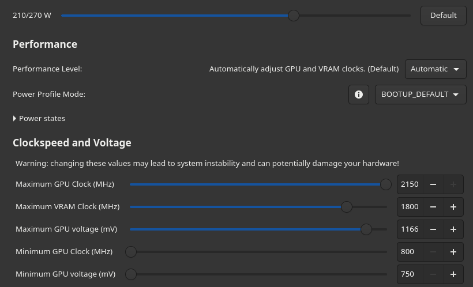Increase Maximum GPU voltage with plus button
The width and height of the screenshot is (473, 287).
pos(453,229)
